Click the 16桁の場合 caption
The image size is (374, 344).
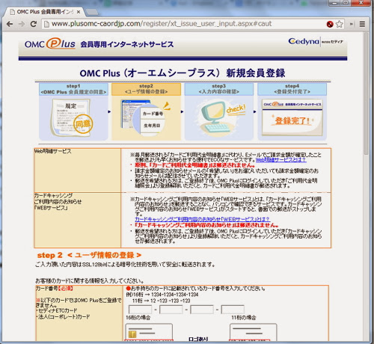(x=138, y=318)
